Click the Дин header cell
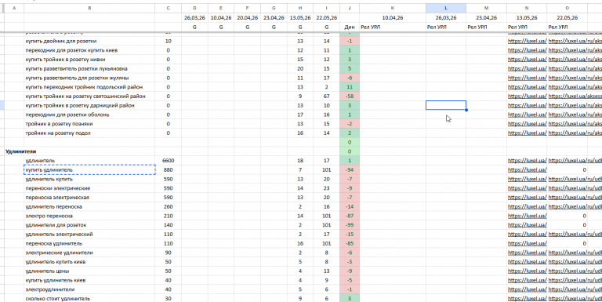602x302 pixels. pos(350,27)
